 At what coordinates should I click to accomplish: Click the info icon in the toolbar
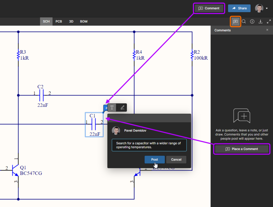[252, 21]
